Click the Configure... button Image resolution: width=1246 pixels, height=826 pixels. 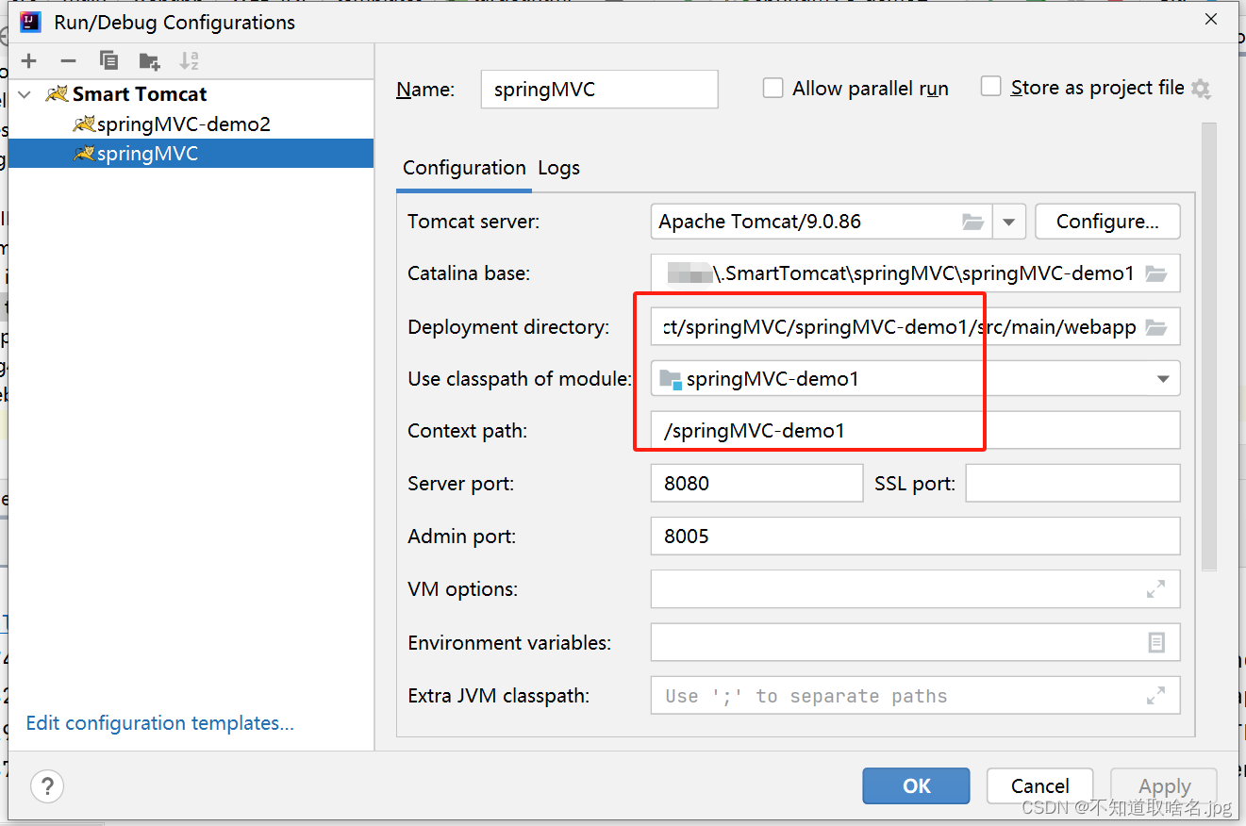tap(1107, 222)
